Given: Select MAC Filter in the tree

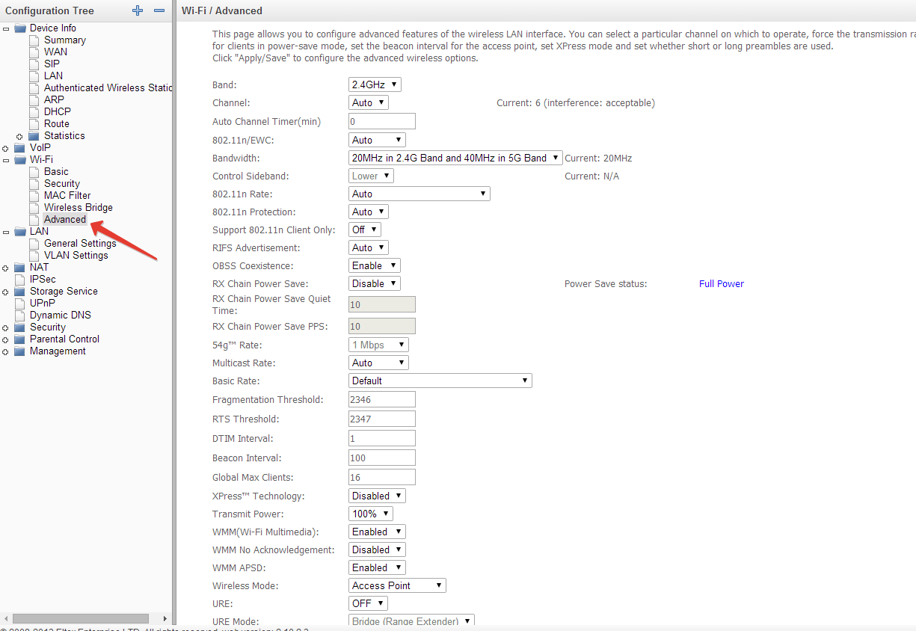Looking at the screenshot, I should click(67, 195).
